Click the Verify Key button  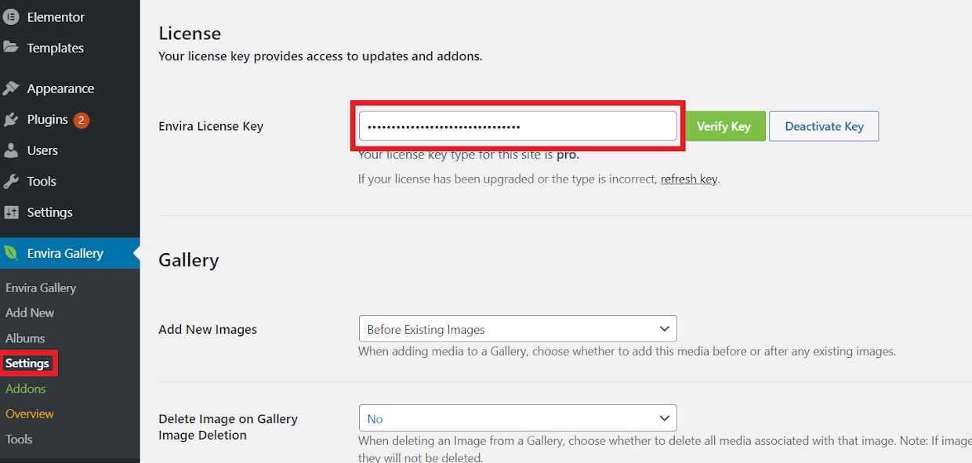(724, 125)
